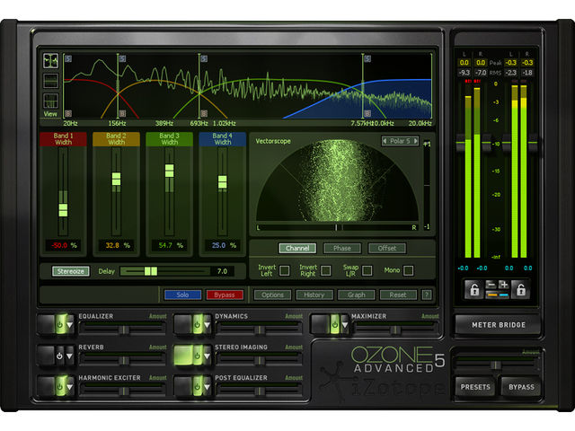Check the Invert Left checkbox
575x431 pixels.
[285, 271]
